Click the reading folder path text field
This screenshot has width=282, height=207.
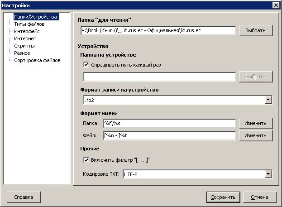point(157,30)
